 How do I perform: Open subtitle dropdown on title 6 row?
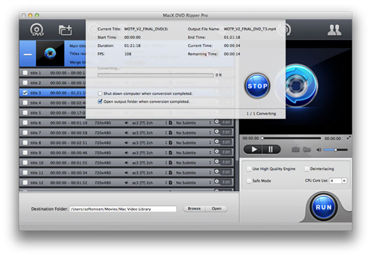pyautogui.click(x=210, y=123)
